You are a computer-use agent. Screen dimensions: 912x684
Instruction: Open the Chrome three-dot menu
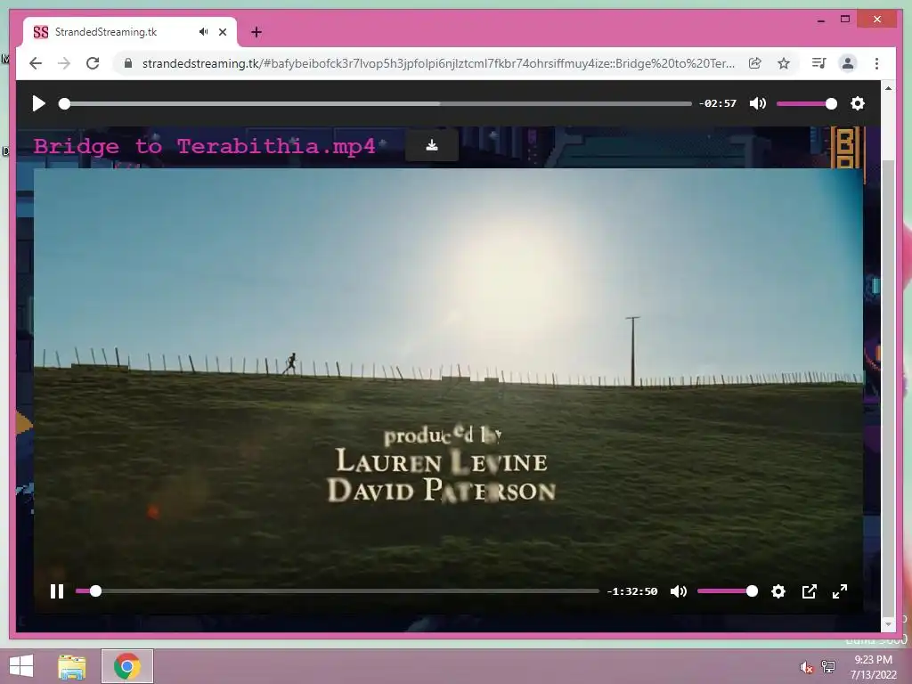point(876,63)
